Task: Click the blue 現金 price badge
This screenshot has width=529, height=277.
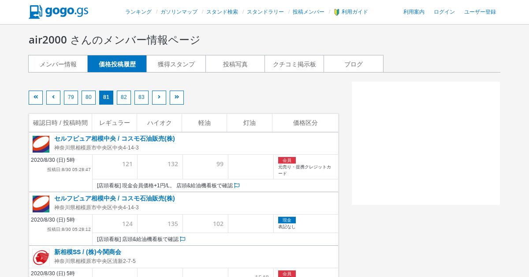Action: [287, 220]
